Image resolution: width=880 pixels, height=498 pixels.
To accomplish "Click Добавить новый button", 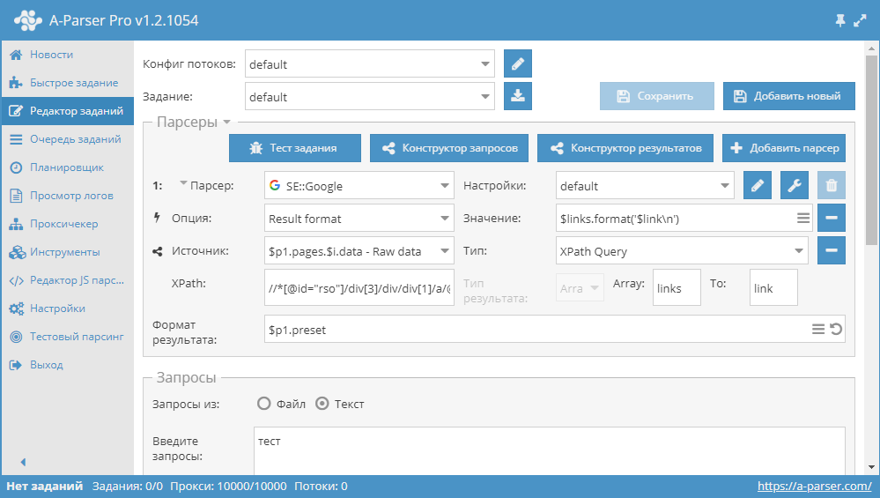I will [789, 96].
